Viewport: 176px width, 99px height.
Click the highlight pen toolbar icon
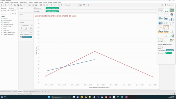pos(51,5)
